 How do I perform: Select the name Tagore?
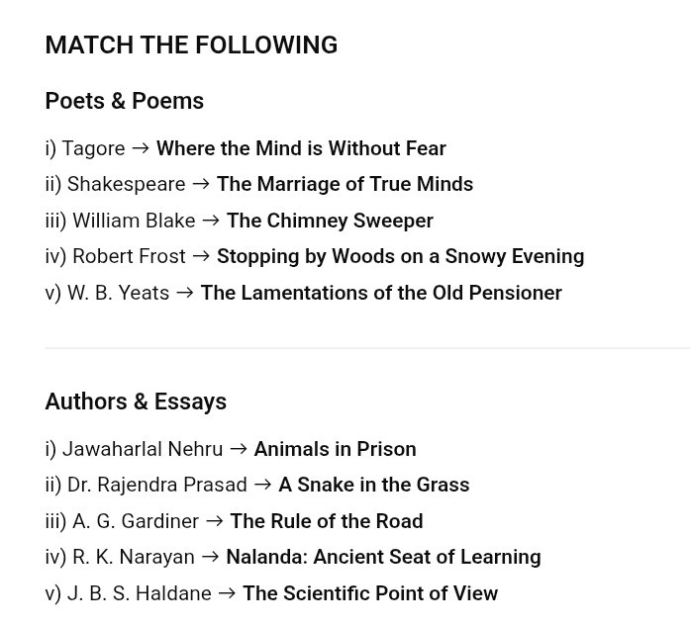[93, 148]
